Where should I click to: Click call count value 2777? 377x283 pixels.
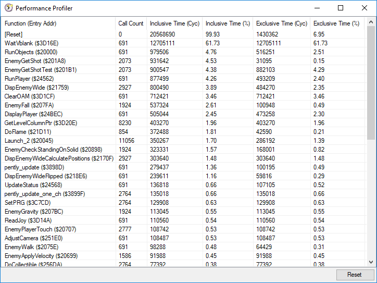click(125, 229)
